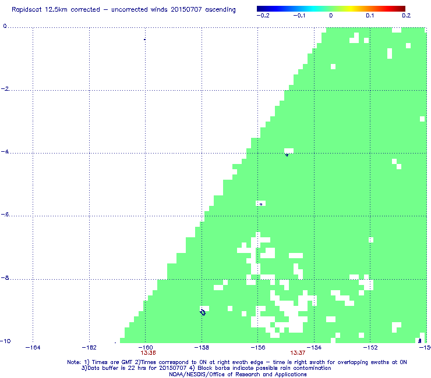The width and height of the screenshot is (431, 378).
Task: Click the '-2' latitude axis label
Action: [5, 88]
